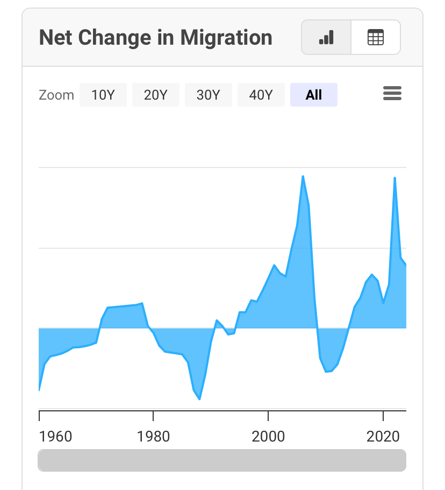
Task: Click the Net Change in Migration title
Action: [156, 38]
